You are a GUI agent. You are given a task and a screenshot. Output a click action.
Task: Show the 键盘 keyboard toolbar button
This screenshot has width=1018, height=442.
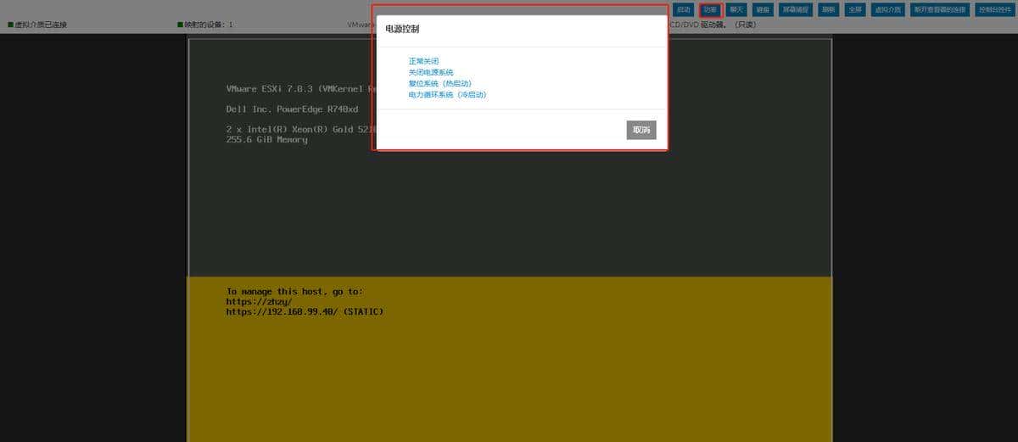click(x=763, y=10)
